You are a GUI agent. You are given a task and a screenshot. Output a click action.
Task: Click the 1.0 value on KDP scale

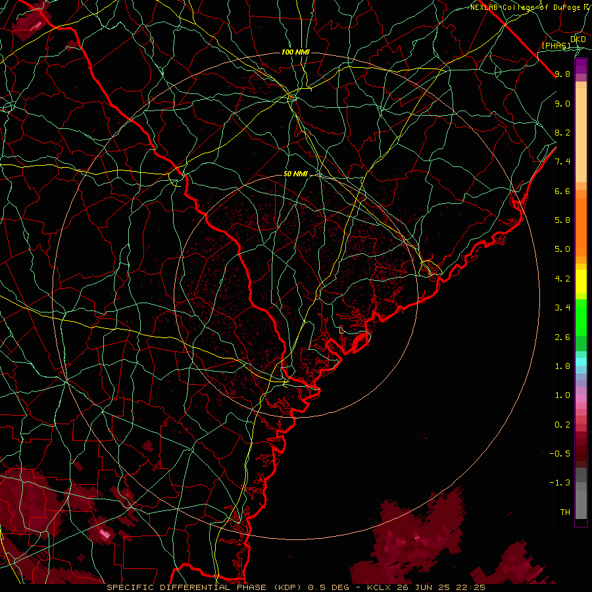[x=562, y=395]
